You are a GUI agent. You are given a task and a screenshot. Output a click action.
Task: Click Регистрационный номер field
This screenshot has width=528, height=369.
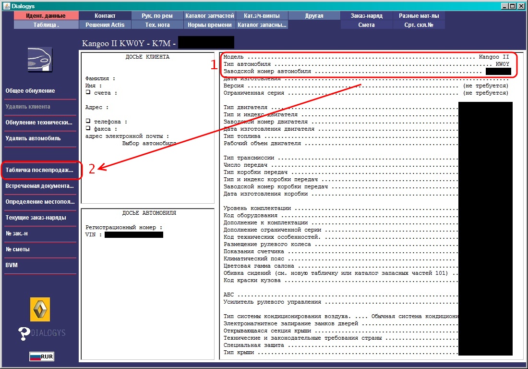(123, 227)
